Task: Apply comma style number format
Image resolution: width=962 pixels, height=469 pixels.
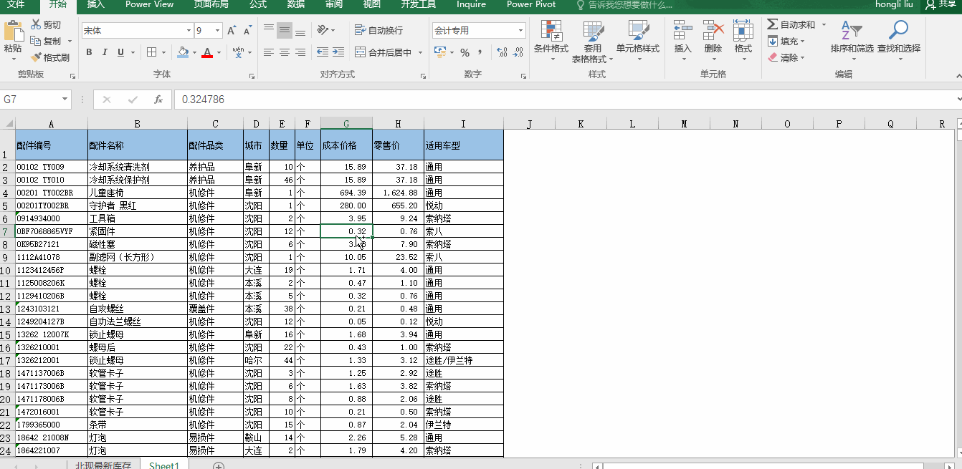Action: point(480,52)
